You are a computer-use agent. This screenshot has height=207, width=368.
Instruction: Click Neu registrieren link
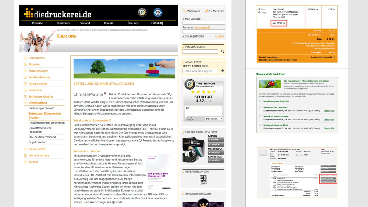click(193, 36)
